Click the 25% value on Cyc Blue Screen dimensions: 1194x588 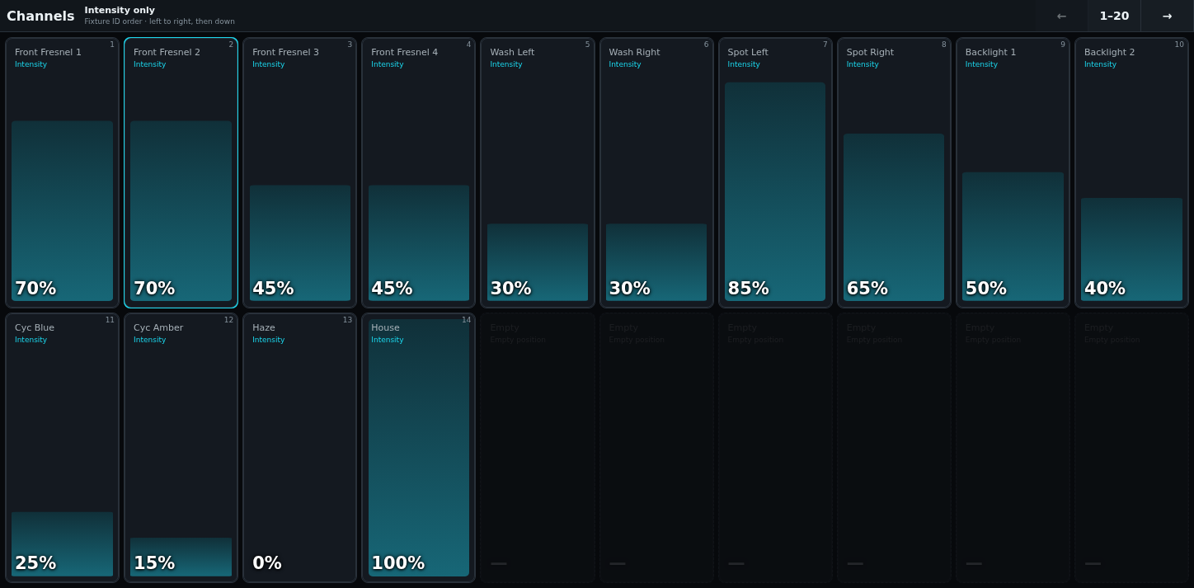coord(35,563)
